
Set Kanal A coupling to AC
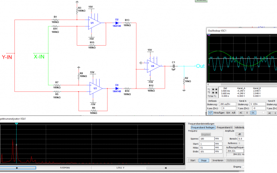[241, 113]
